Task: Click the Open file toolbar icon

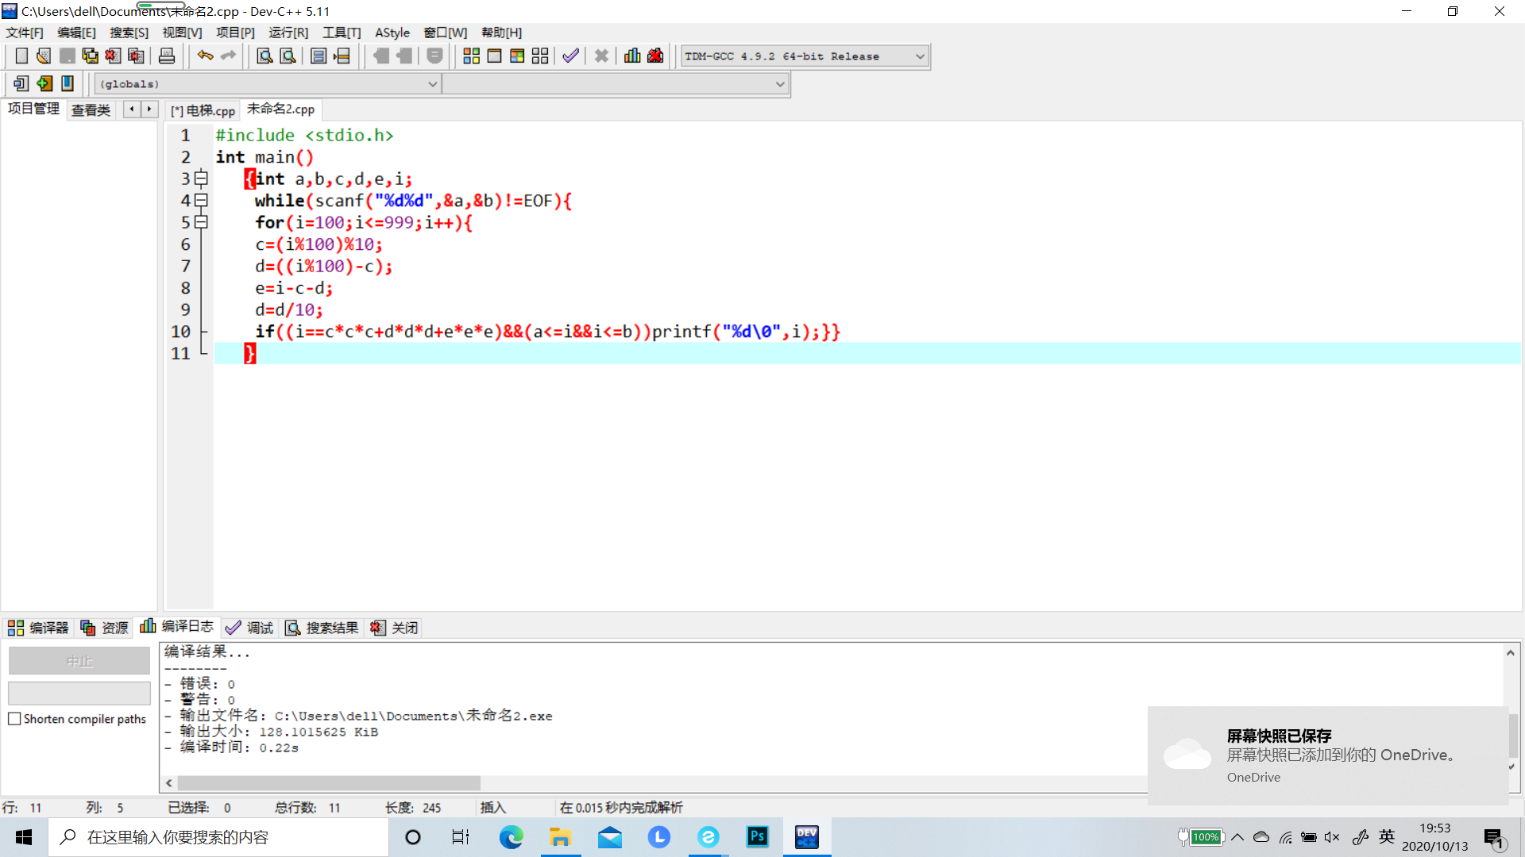Action: pos(44,56)
